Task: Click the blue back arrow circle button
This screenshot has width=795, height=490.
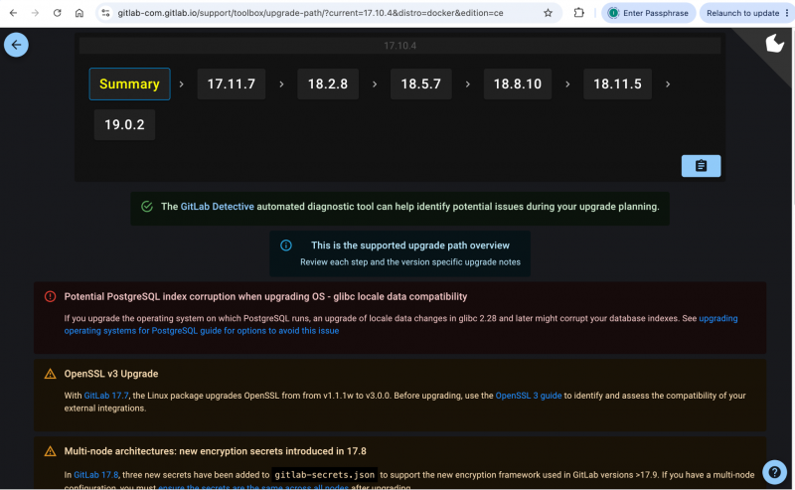Action: coord(16,45)
